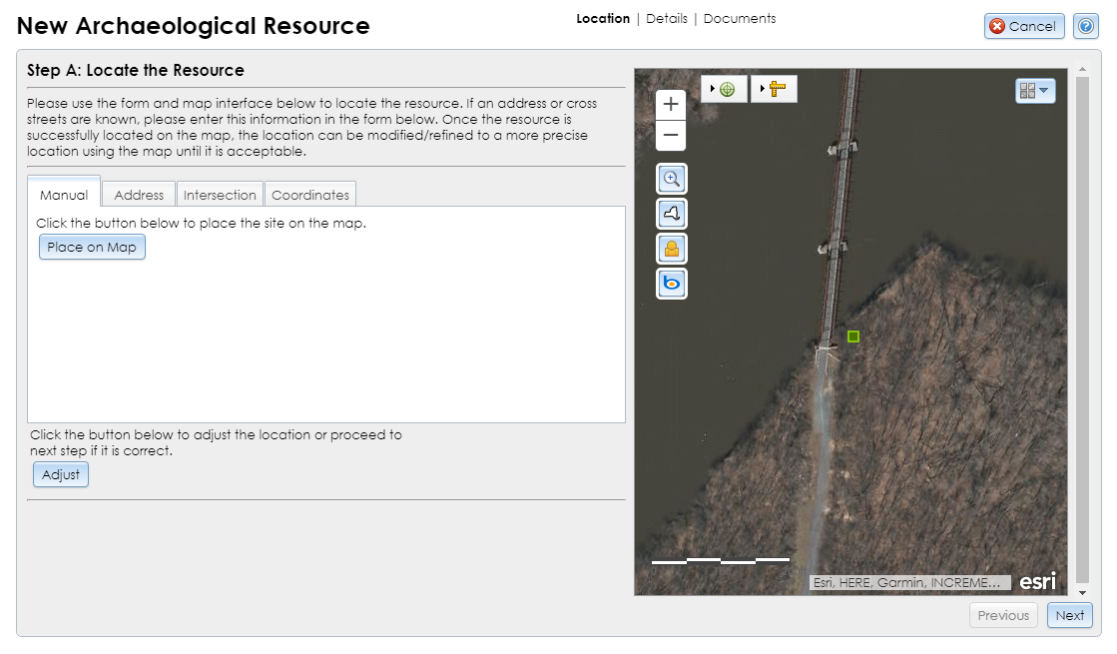
Task: Click the help question mark icon
Action: click(1086, 26)
